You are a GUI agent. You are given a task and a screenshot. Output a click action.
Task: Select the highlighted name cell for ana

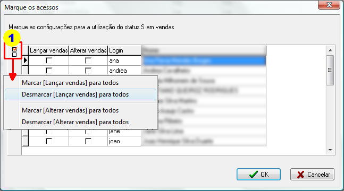[x=204, y=60]
